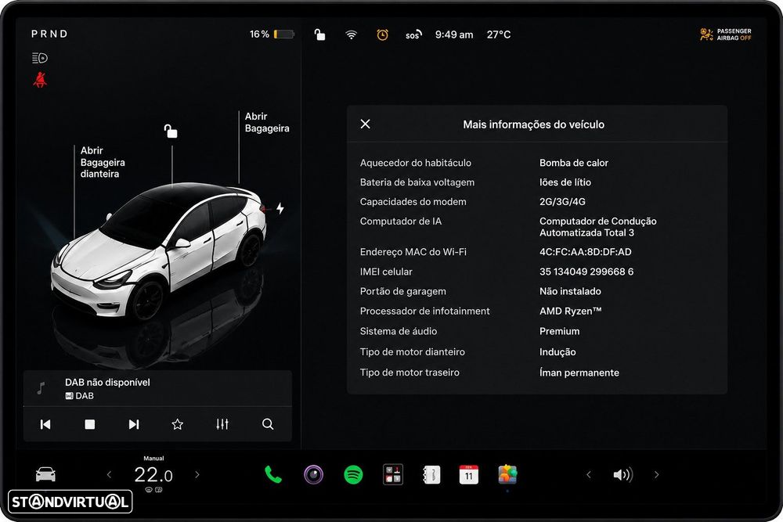Tap the 27°C outside temperature reading
The height and width of the screenshot is (522, 783).
(499, 34)
